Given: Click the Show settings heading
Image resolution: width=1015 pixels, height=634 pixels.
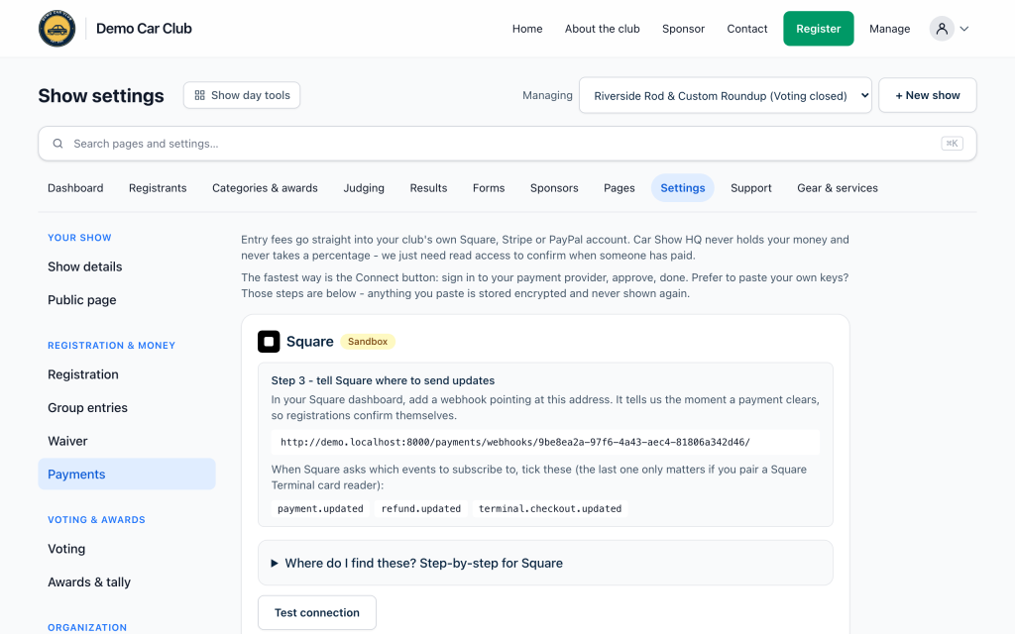Looking at the screenshot, I should pyautogui.click(x=101, y=96).
